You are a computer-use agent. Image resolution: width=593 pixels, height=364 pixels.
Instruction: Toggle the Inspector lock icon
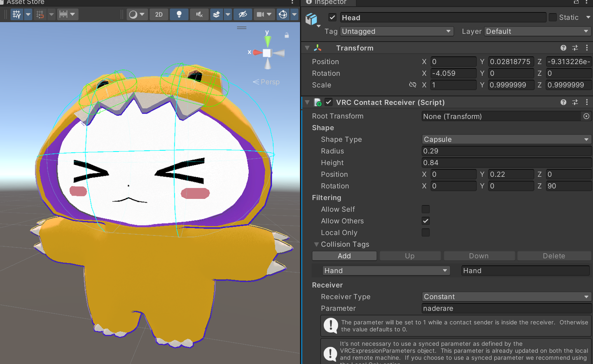click(x=576, y=2)
